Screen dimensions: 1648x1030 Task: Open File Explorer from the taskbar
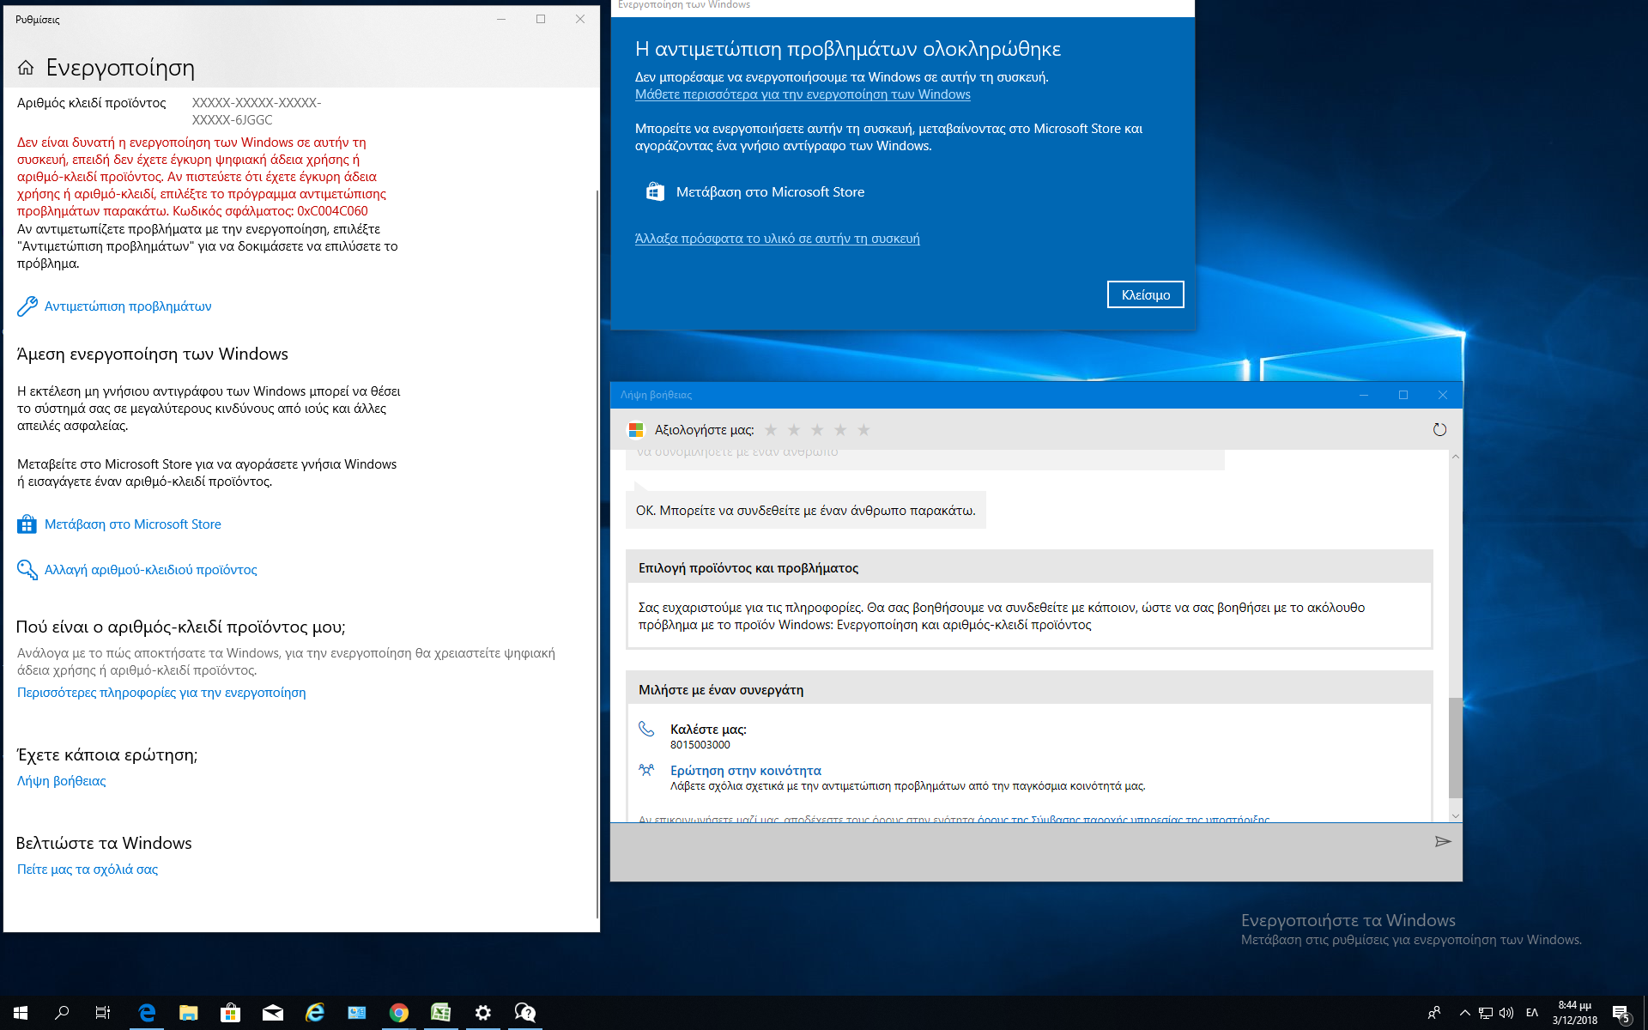[189, 1013]
